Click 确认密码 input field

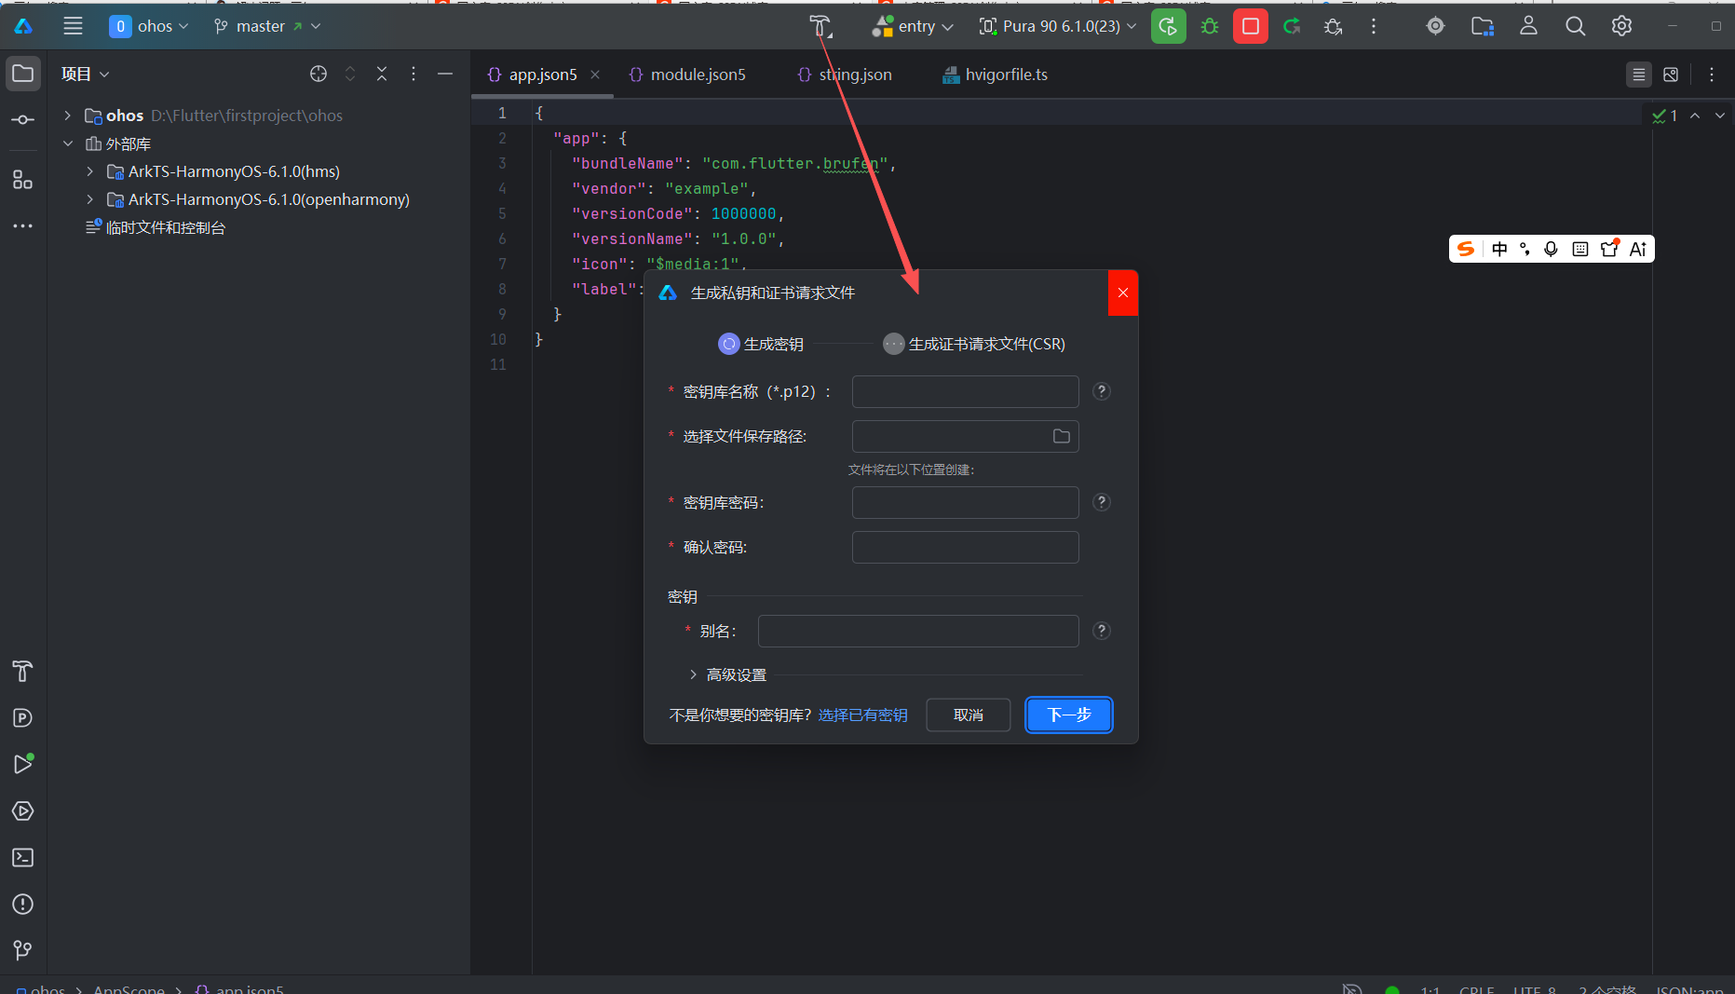(965, 547)
